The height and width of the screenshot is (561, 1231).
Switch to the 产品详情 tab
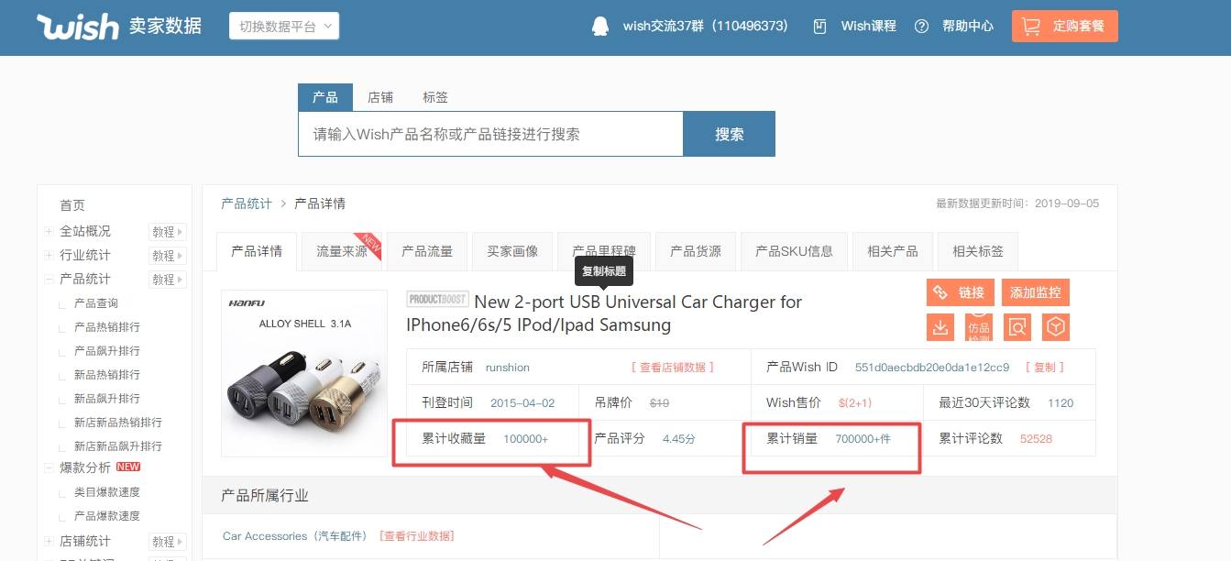pos(257,251)
